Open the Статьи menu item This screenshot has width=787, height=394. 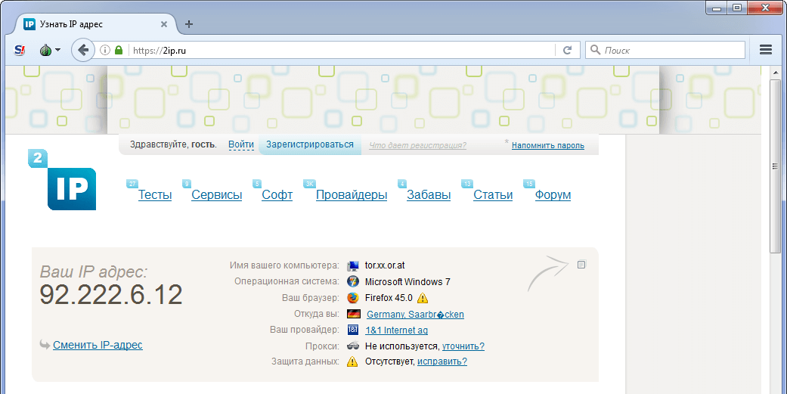pos(493,195)
